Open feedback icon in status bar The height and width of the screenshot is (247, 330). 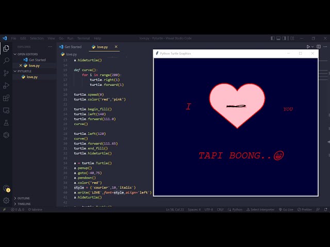coord(318,209)
